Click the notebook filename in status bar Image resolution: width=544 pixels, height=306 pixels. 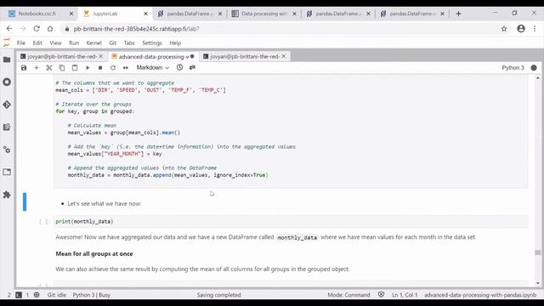coord(480,295)
